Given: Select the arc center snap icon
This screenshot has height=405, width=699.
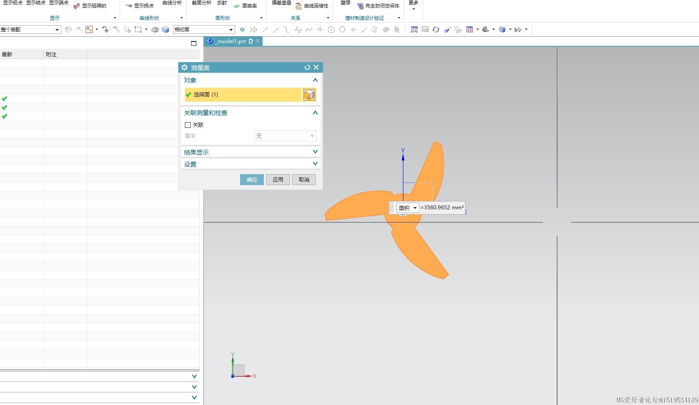Looking at the screenshot, I should 331,30.
